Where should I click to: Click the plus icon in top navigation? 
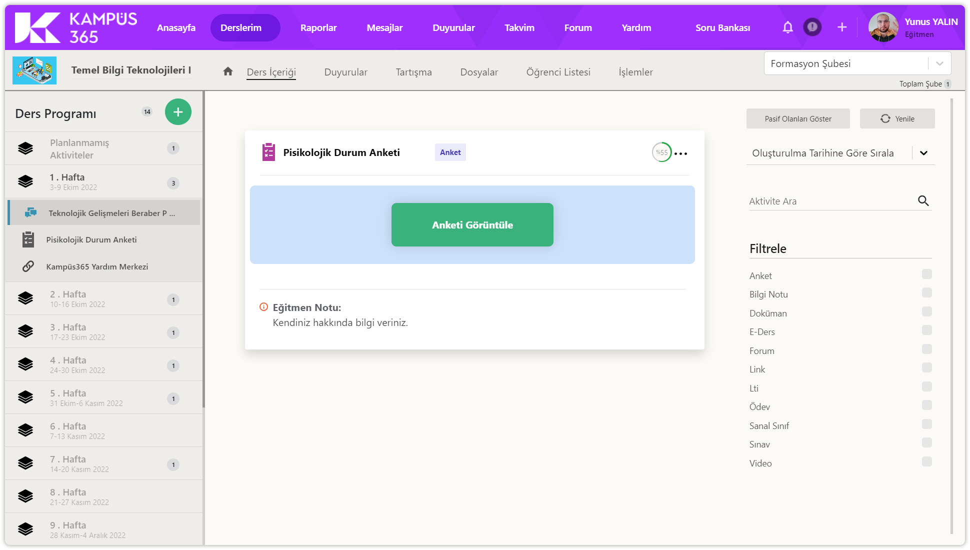pos(842,27)
